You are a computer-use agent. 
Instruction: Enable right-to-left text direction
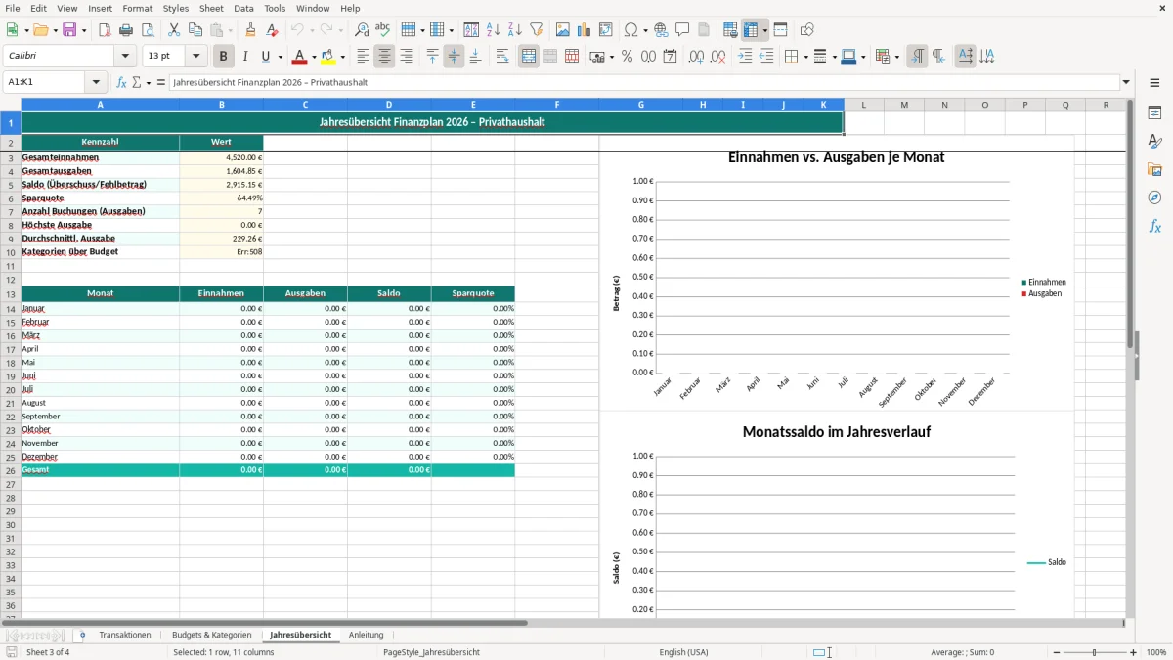(x=938, y=57)
